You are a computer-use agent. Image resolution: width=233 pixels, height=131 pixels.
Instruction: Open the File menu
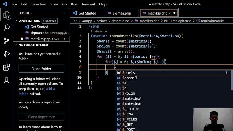tap(14, 4)
